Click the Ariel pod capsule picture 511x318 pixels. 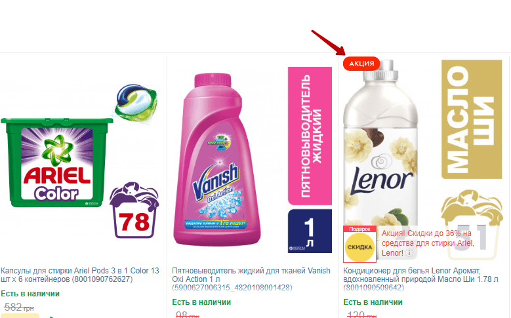click(x=136, y=104)
